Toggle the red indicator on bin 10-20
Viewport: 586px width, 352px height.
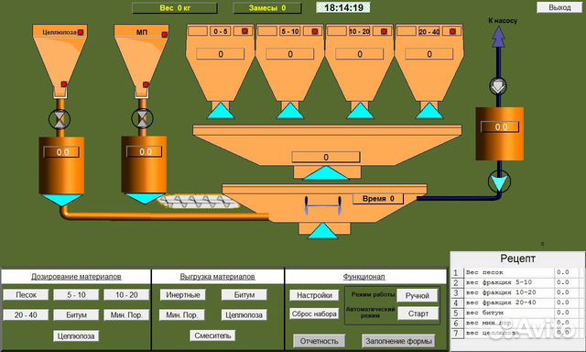tap(384, 31)
